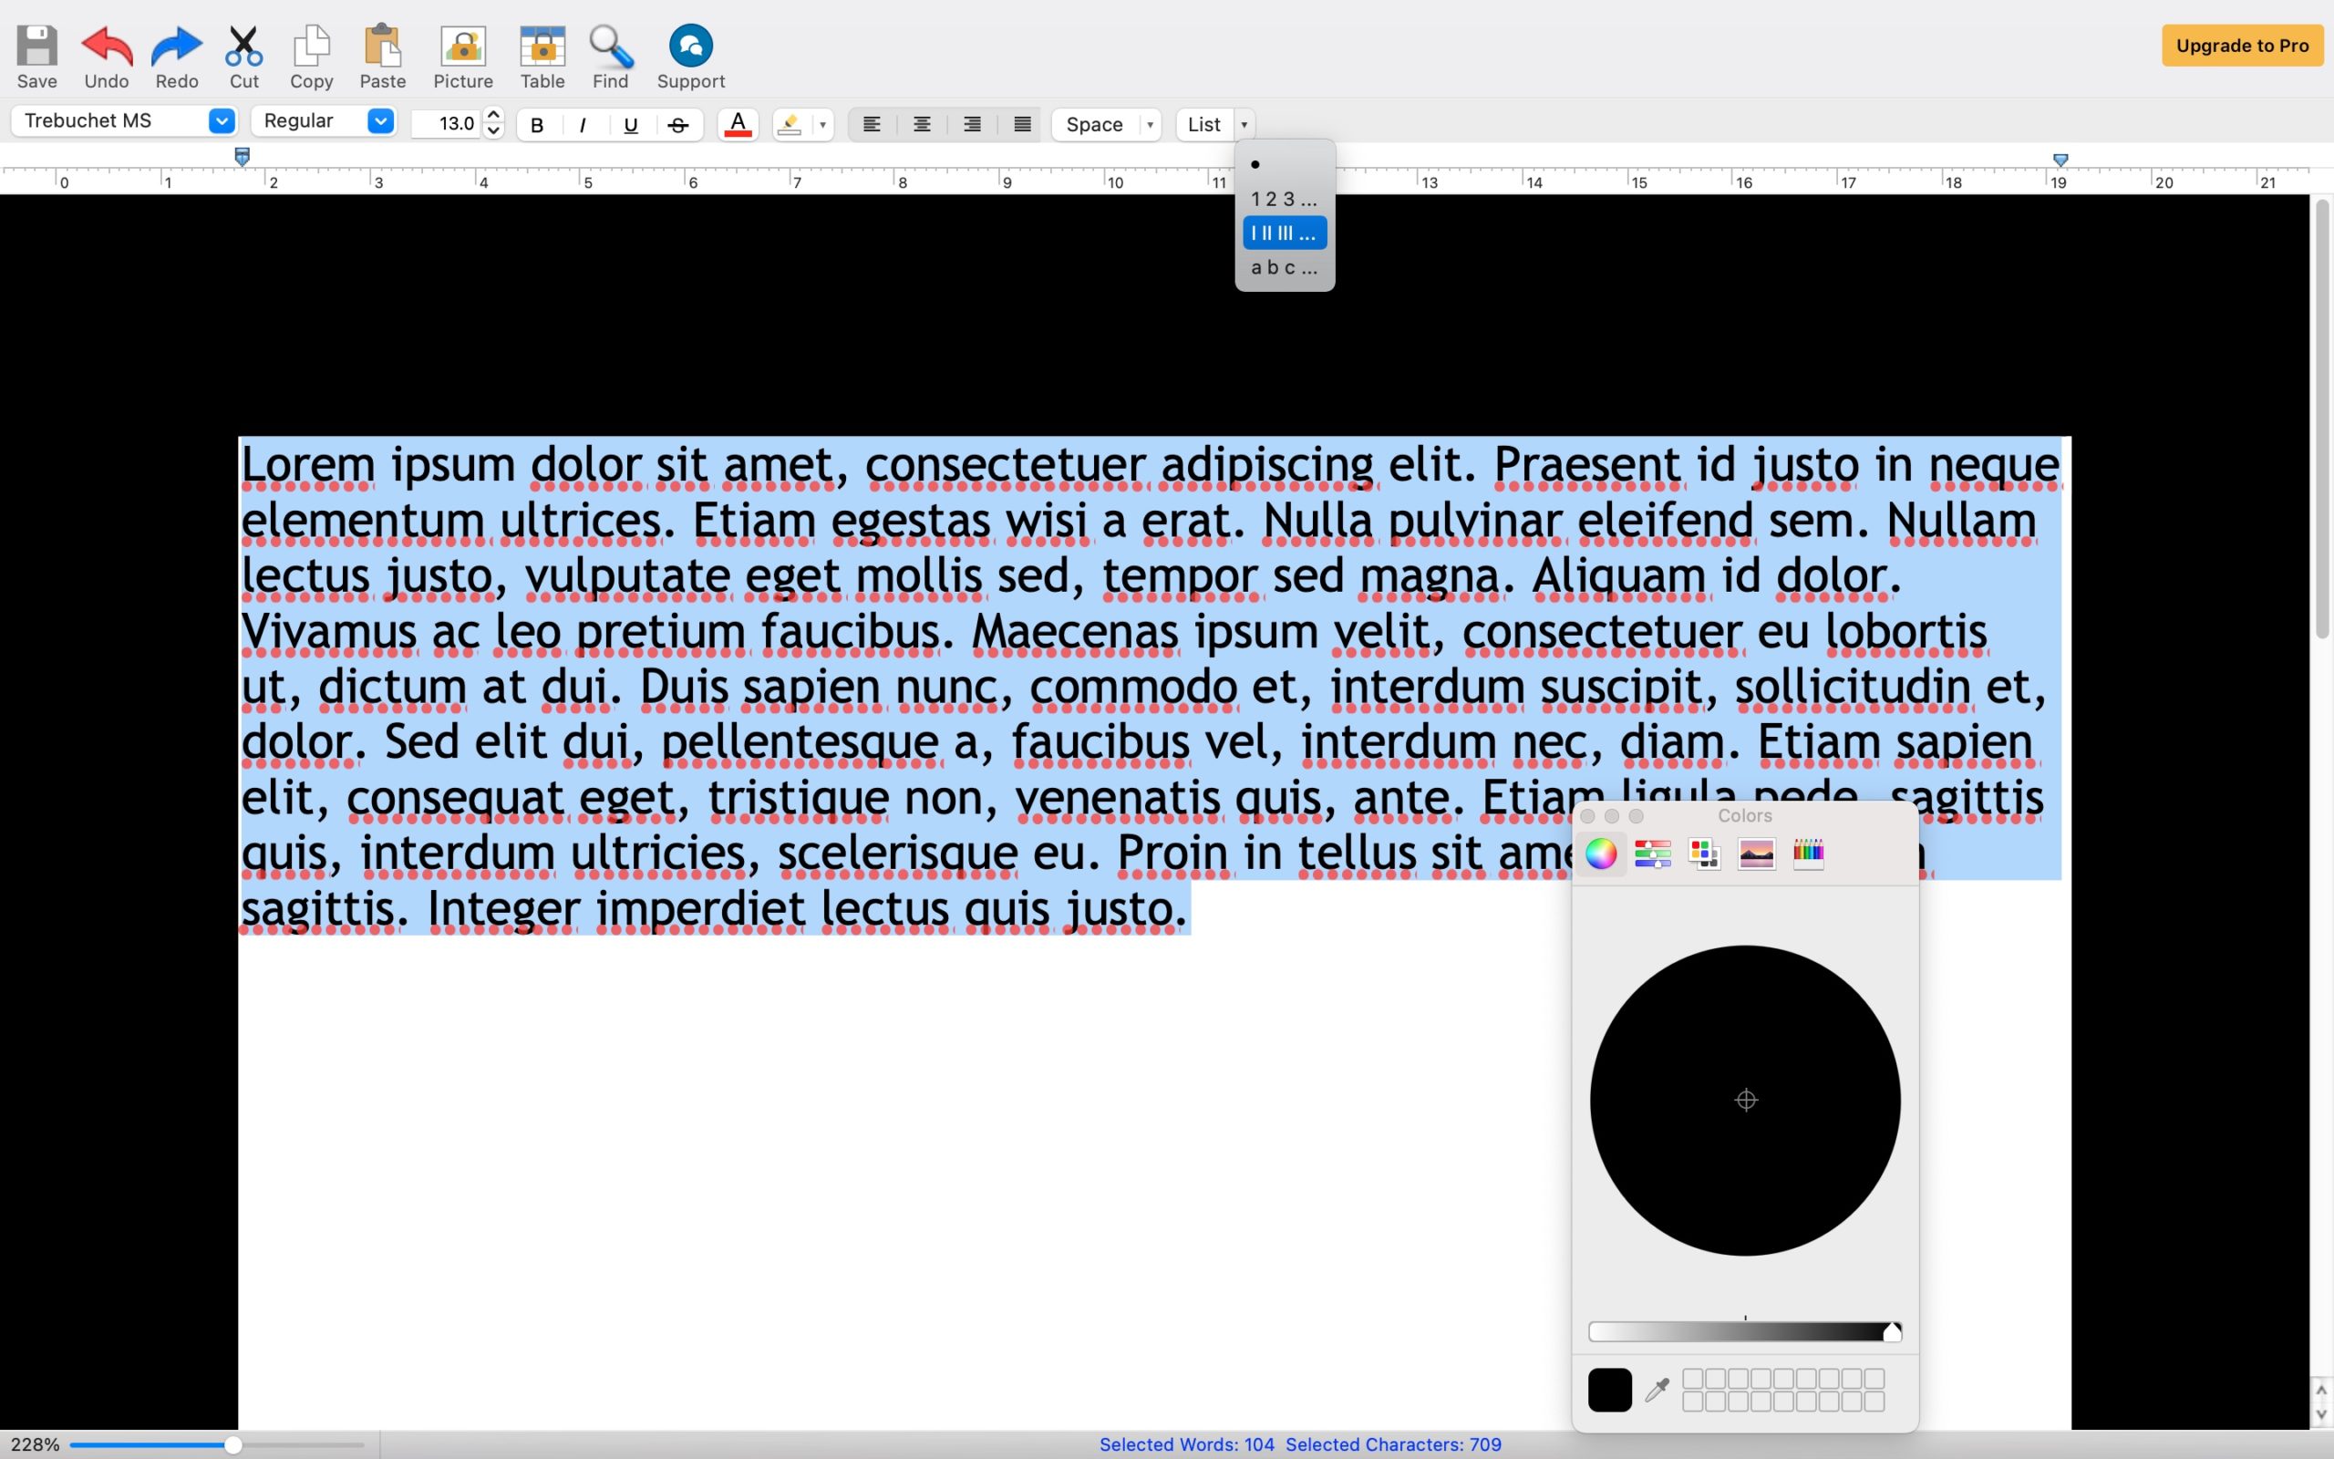
Task: Toggle bold formatting button
Action: (x=537, y=125)
